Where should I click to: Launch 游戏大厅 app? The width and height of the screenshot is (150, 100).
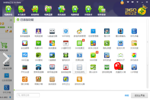[x=120, y=57]
